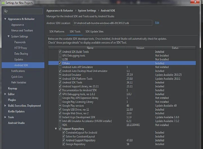
Task: Sort the table by the Status column
Action: click(x=175, y=48)
